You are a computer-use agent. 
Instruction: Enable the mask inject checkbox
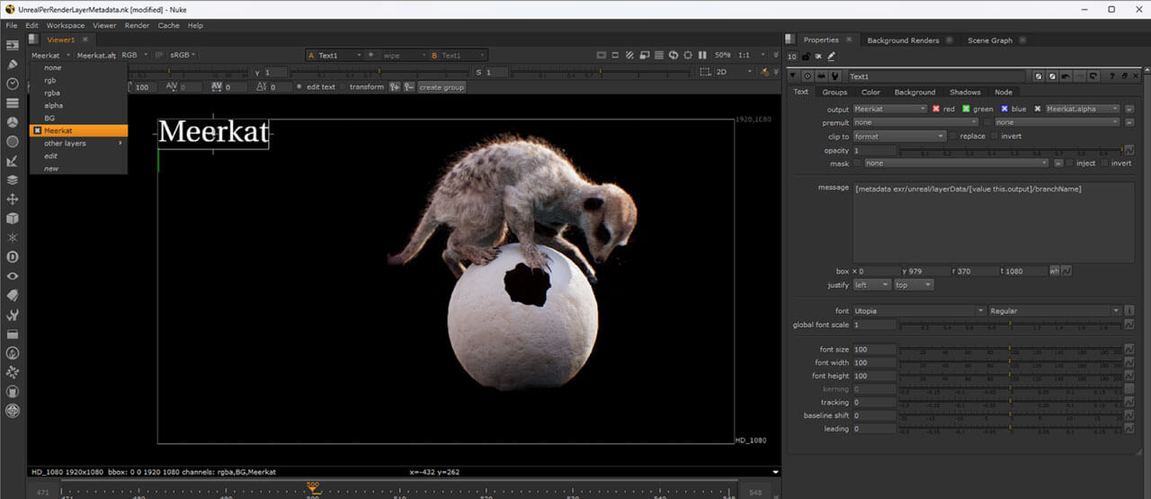[x=1070, y=164]
